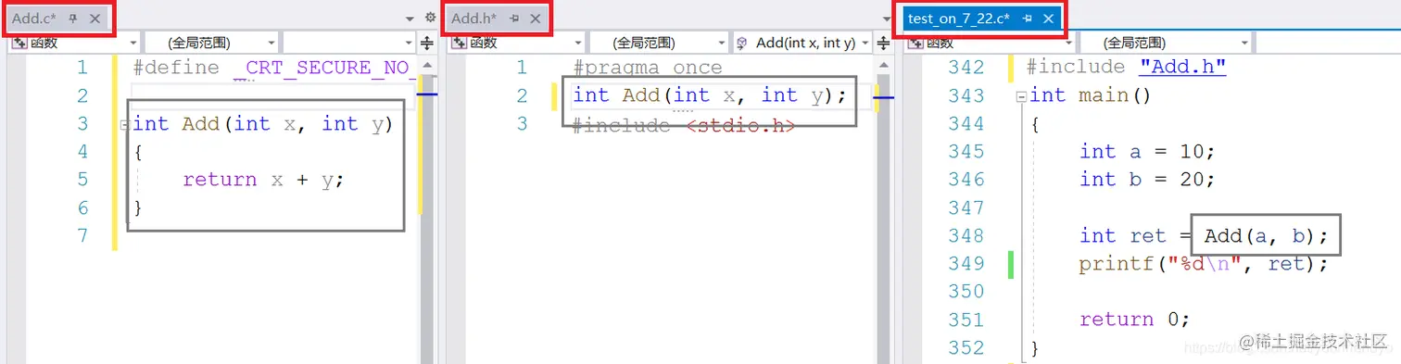
Task: Click "return 0;" in test_on_7_22.c
Action: point(1134,320)
